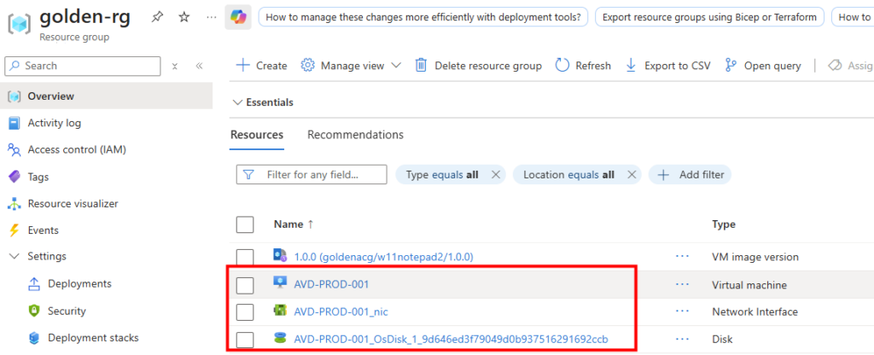This screenshot has height=355, width=874.
Task: Pin the golden-rg resource group
Action: 157,17
